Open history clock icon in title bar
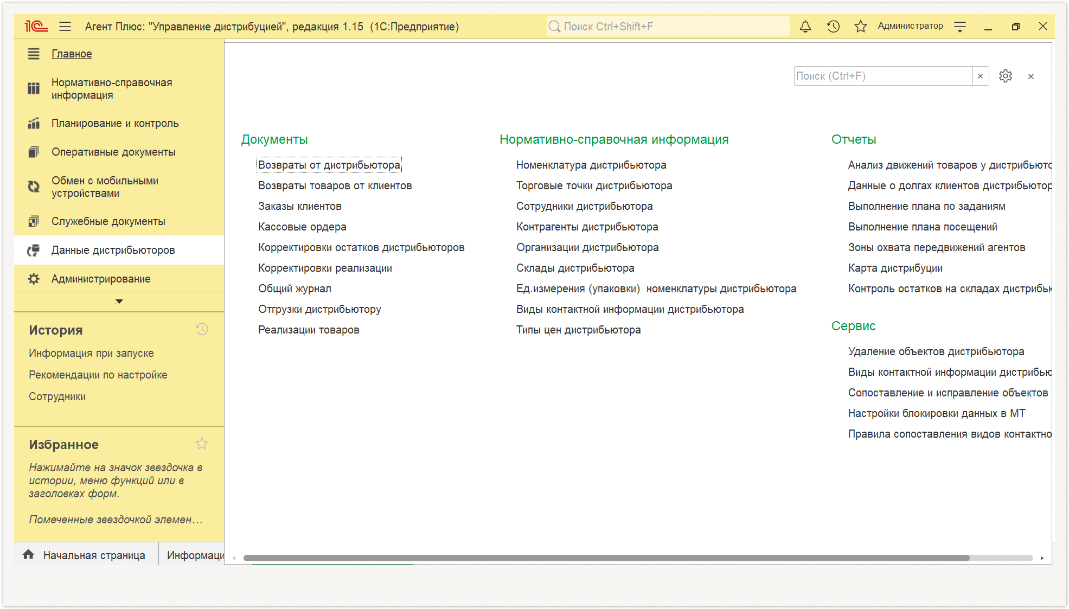This screenshot has height=609, width=1069. pyautogui.click(x=833, y=26)
